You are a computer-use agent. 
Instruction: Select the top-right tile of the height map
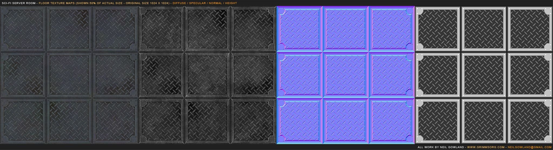[x=530, y=29]
